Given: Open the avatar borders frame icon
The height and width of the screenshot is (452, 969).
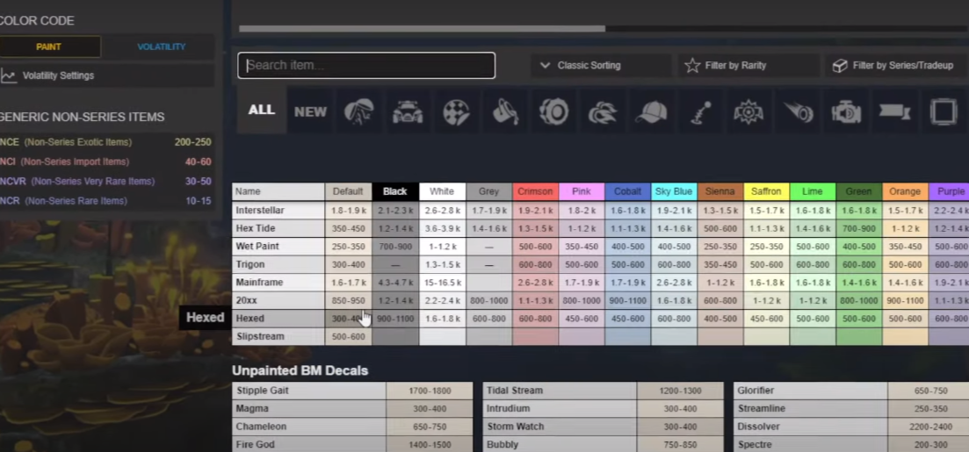Looking at the screenshot, I should tap(944, 111).
